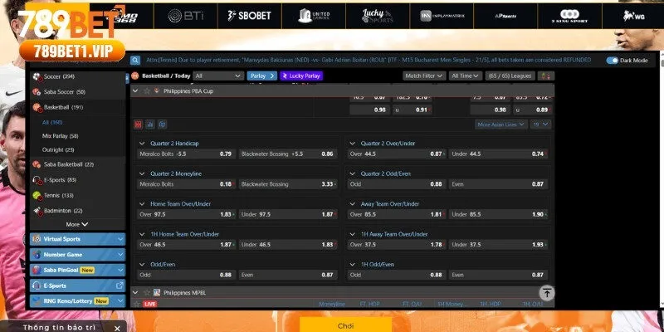This screenshot has height=332, width=664.
Task: Select the United Gaming provider logo
Action: click(314, 16)
